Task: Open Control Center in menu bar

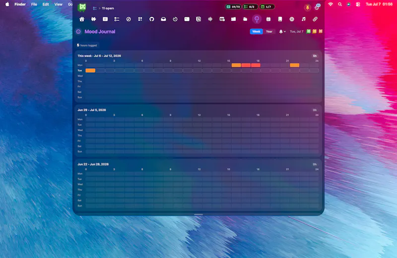Action: 358,4
